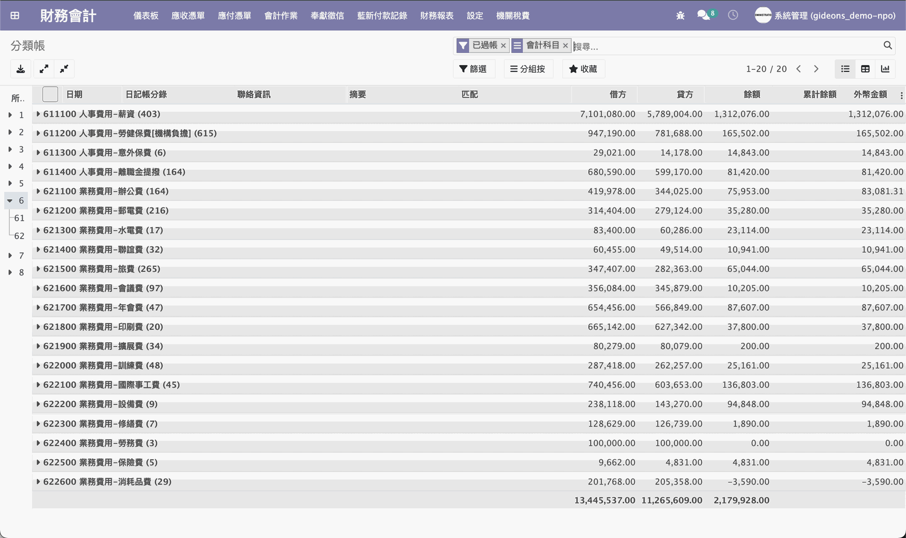
Task: Switch to graph chart view
Action: (885, 69)
